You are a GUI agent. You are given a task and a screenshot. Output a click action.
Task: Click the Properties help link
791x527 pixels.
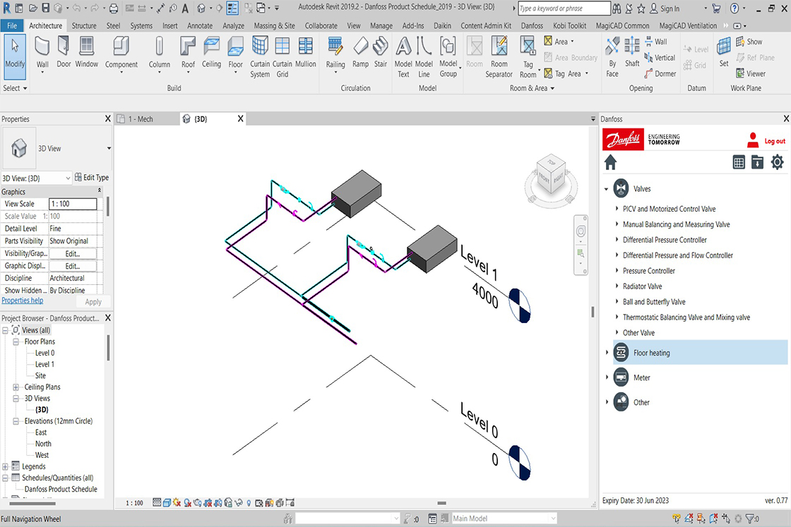tap(22, 301)
